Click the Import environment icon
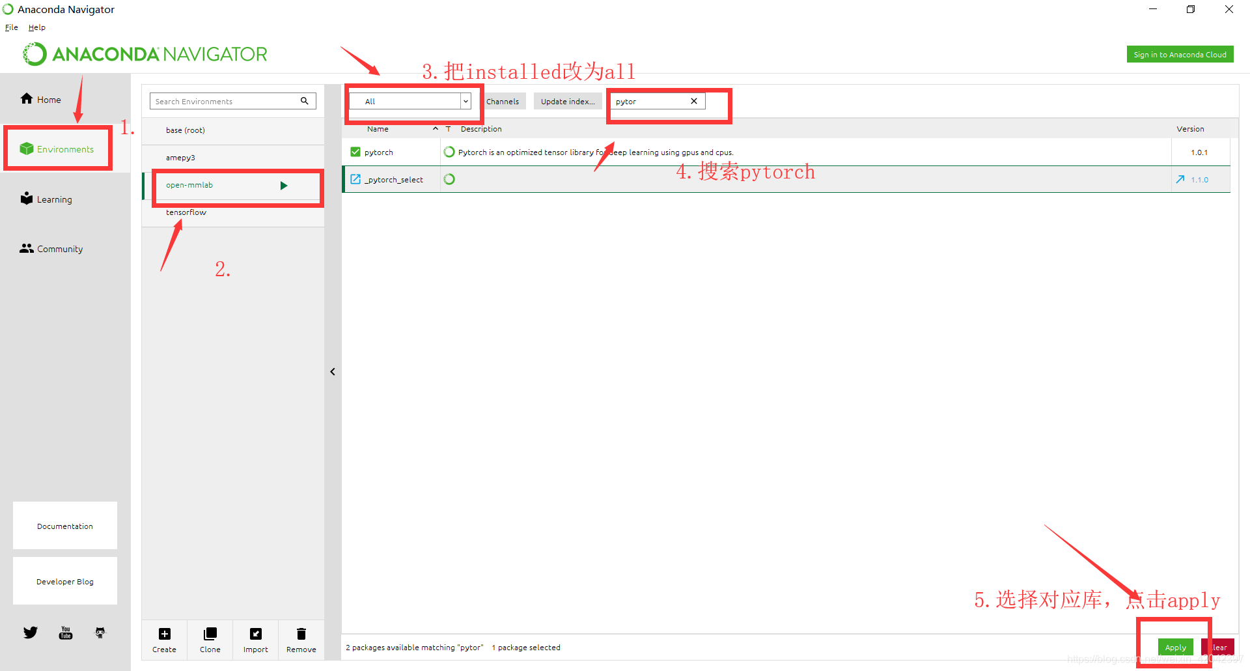The height and width of the screenshot is (671, 1250). [256, 634]
